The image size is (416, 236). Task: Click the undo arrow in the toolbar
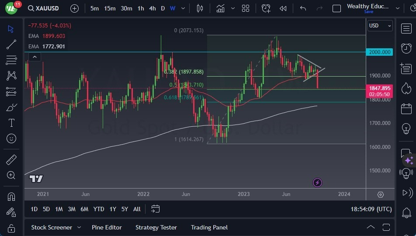(x=303, y=8)
